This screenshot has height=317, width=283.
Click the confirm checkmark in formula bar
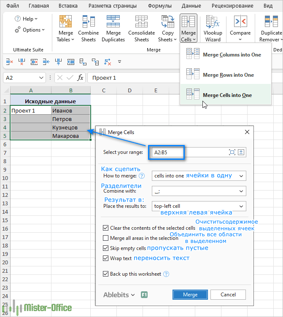click(70, 78)
